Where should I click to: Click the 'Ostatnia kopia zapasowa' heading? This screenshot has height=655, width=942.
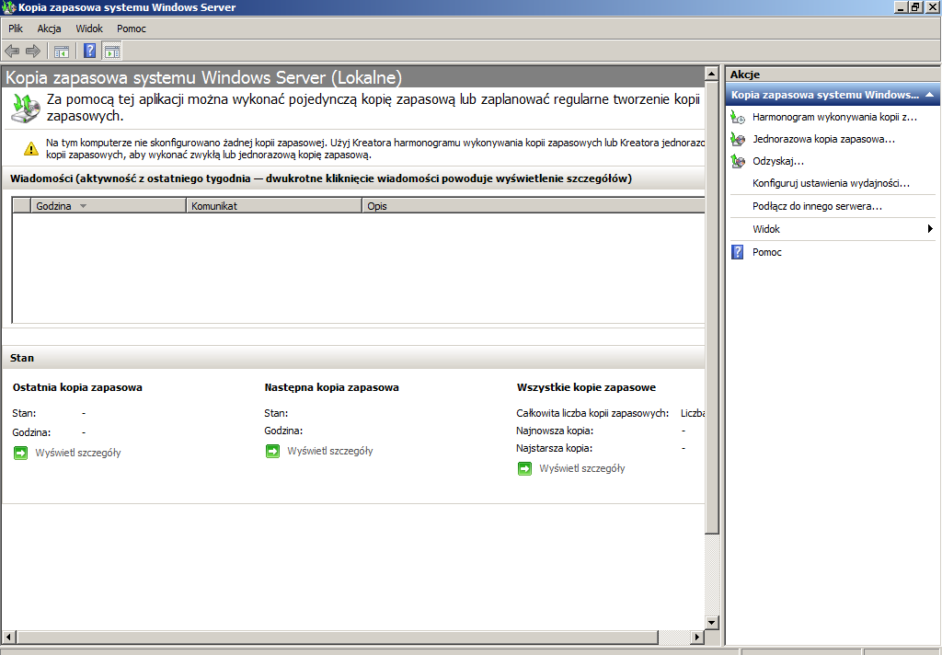77,387
